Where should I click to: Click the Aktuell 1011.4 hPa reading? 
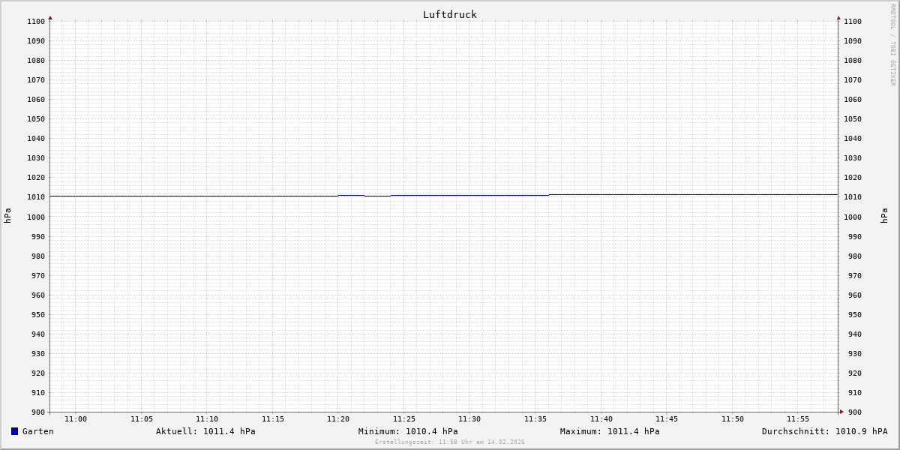(x=205, y=431)
